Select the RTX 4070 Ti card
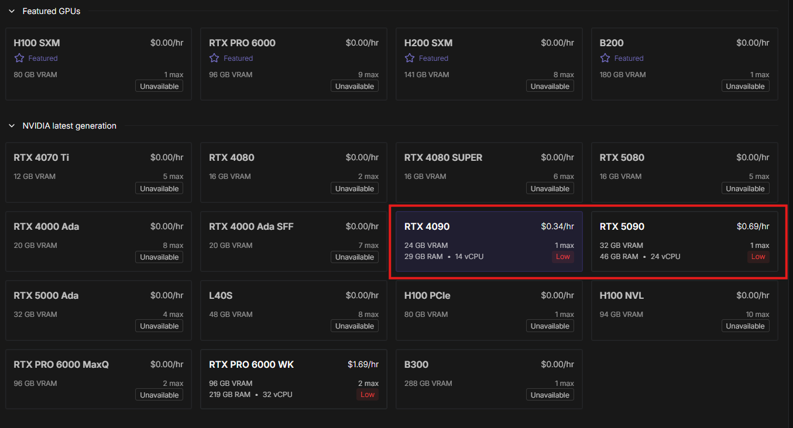The height and width of the screenshot is (428, 793). point(98,172)
